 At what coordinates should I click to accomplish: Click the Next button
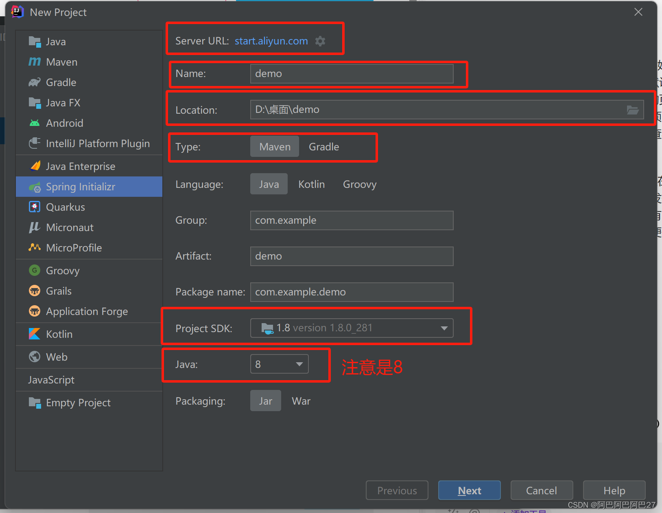[x=469, y=490]
